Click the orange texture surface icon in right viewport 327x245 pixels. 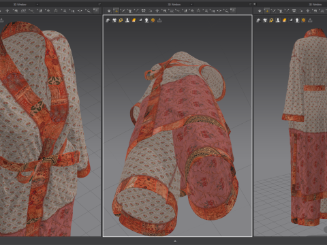click(284, 20)
